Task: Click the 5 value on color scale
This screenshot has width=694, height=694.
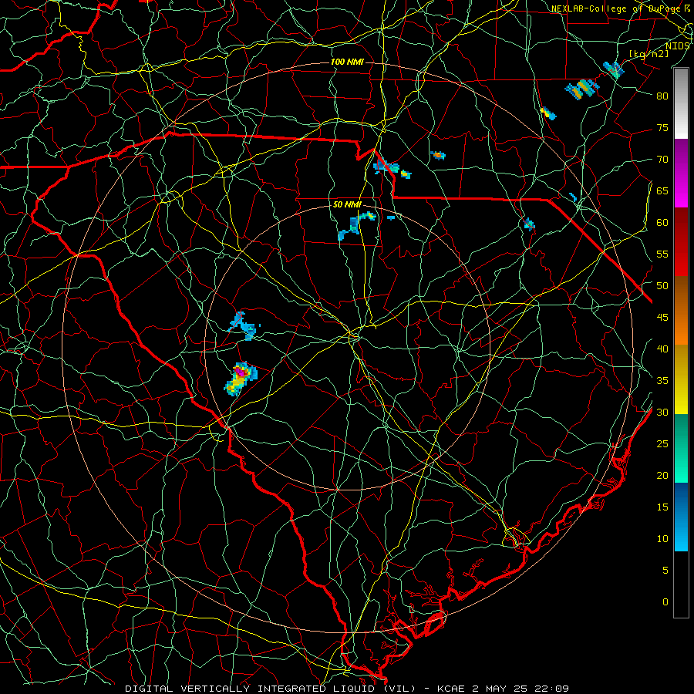Action: [x=665, y=571]
